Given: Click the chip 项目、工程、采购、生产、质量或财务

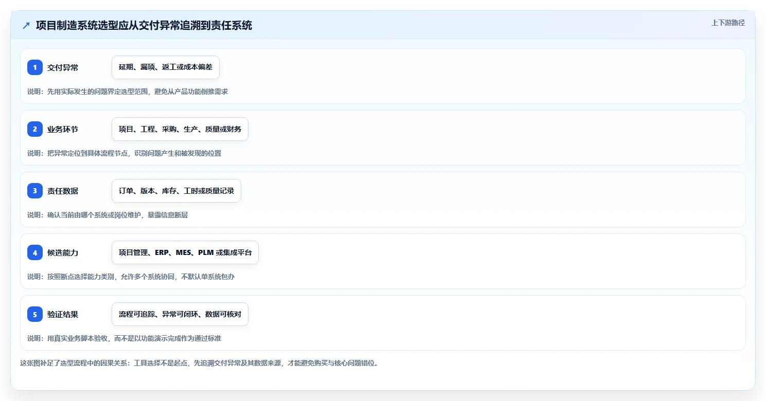Looking at the screenshot, I should [x=180, y=129].
